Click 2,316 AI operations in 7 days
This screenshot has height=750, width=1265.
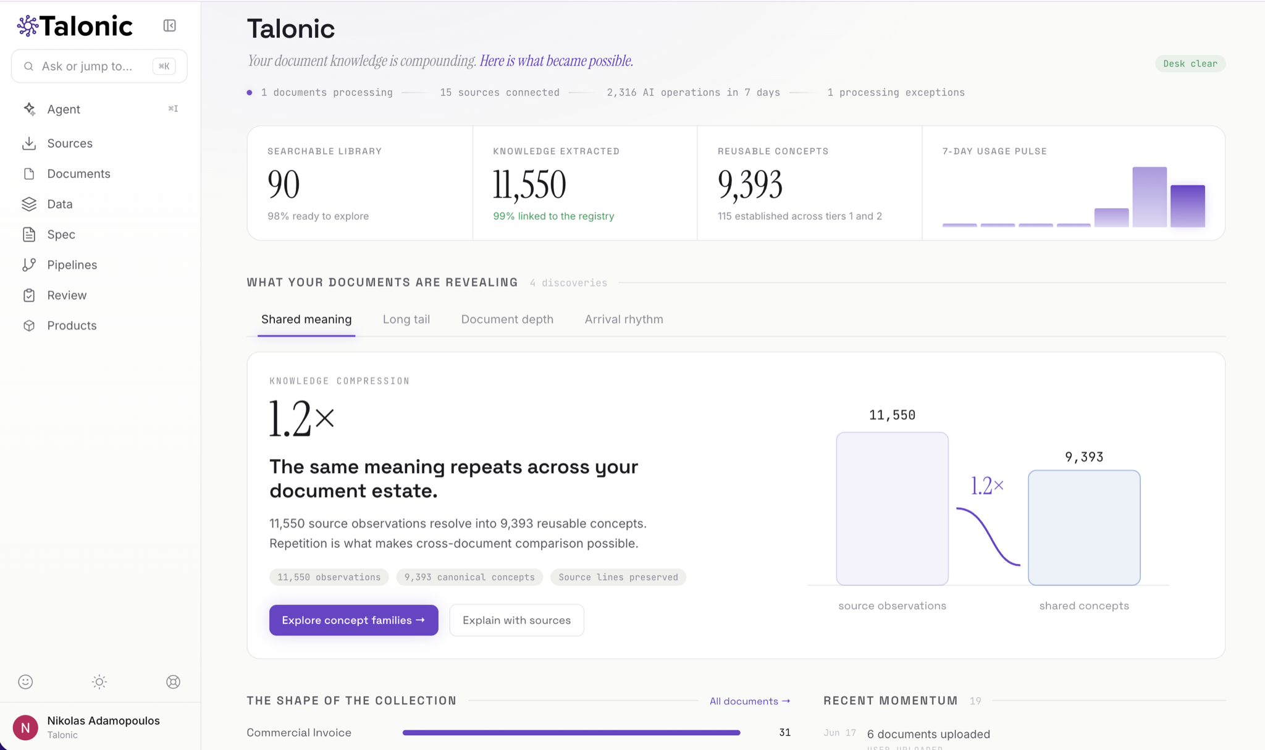pos(693,93)
